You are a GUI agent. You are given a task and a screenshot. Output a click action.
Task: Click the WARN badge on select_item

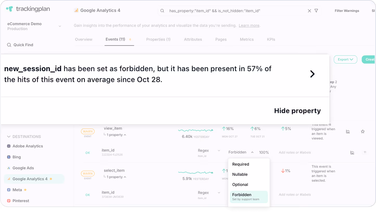pyautogui.click(x=88, y=173)
